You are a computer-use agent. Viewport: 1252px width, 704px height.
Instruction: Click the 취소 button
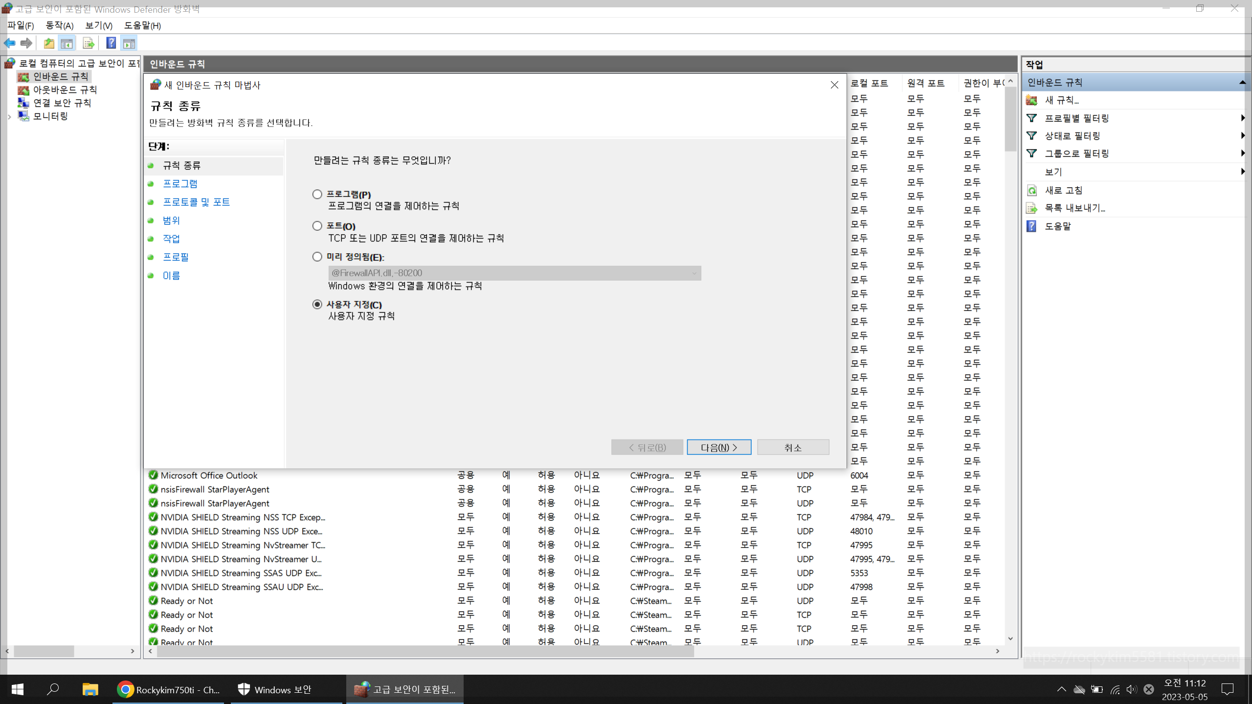(x=793, y=447)
